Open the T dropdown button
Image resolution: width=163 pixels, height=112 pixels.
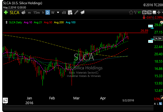[150, 13]
